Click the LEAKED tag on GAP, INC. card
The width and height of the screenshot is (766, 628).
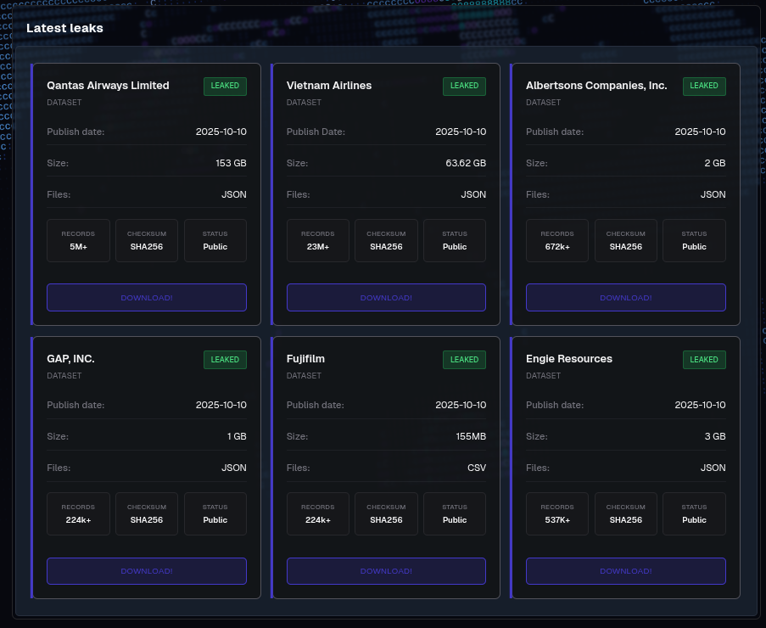(225, 360)
